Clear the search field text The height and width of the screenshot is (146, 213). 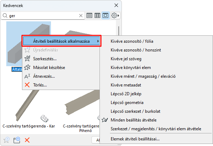pyautogui.click(x=81, y=16)
